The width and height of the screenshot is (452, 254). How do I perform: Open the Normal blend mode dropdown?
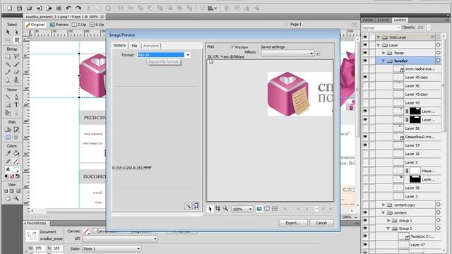(x=381, y=28)
